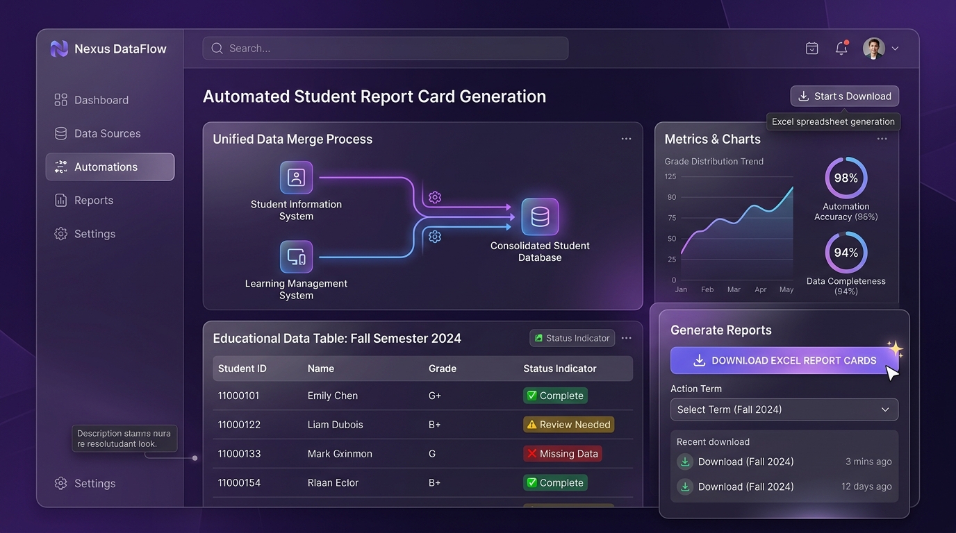The height and width of the screenshot is (533, 956).
Task: Click the Data Sources database icon
Action: point(61,133)
